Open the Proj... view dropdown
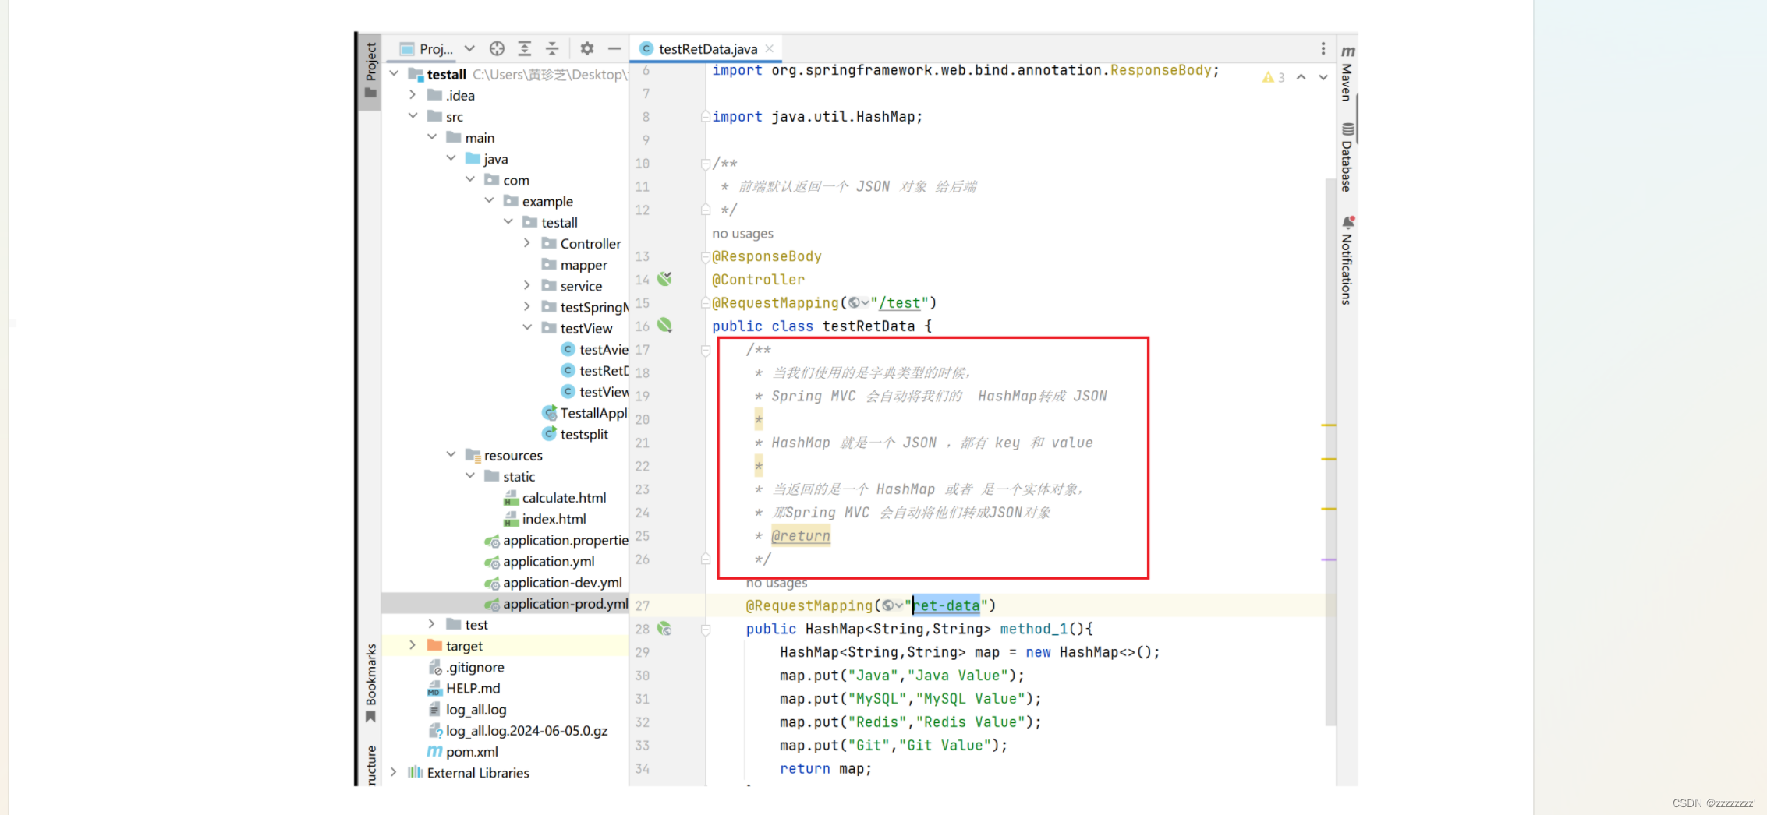This screenshot has height=815, width=1767. pos(469,48)
